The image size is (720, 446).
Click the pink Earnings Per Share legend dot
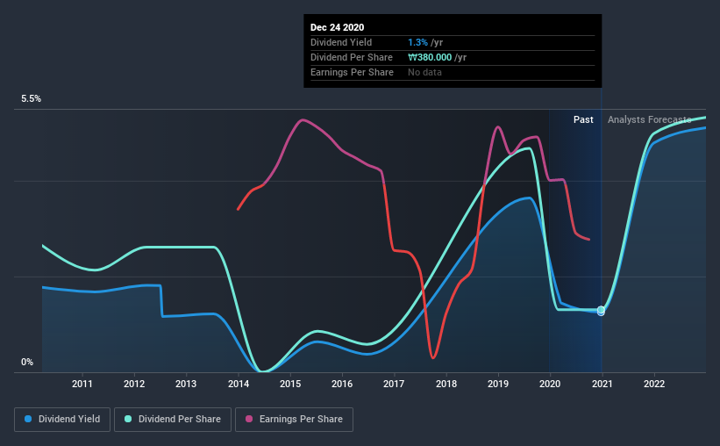tap(249, 419)
